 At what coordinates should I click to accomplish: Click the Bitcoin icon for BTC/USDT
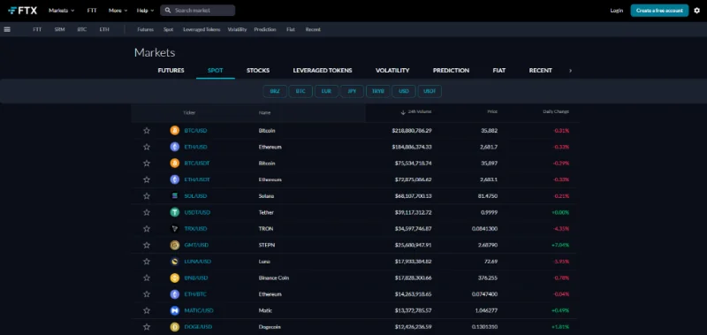click(x=174, y=164)
